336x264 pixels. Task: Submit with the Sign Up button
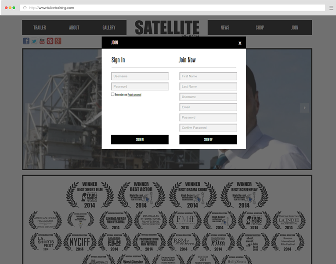coord(208,139)
